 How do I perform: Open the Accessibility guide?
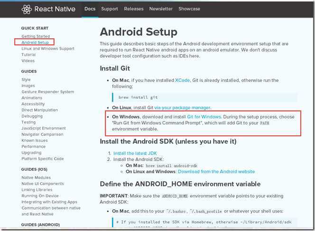[x=33, y=104]
